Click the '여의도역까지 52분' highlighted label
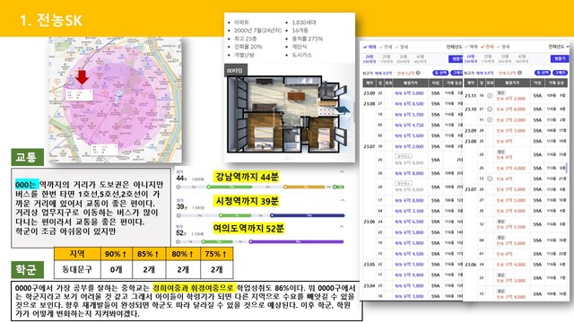Image resolution: width=574 pixels, height=323 pixels. (x=248, y=229)
